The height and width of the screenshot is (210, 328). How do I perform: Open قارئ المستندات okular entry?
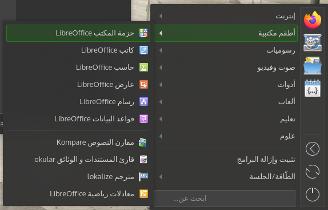point(78,160)
